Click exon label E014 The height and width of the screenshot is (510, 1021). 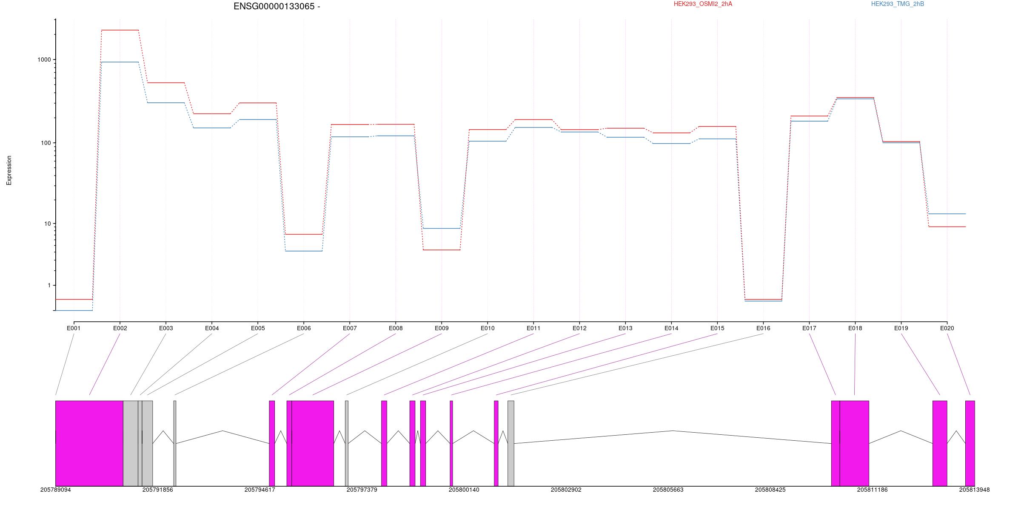coord(671,328)
